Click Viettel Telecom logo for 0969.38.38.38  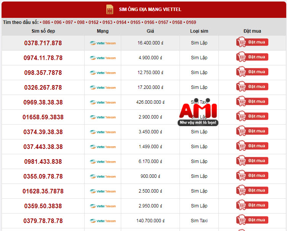[103, 102]
